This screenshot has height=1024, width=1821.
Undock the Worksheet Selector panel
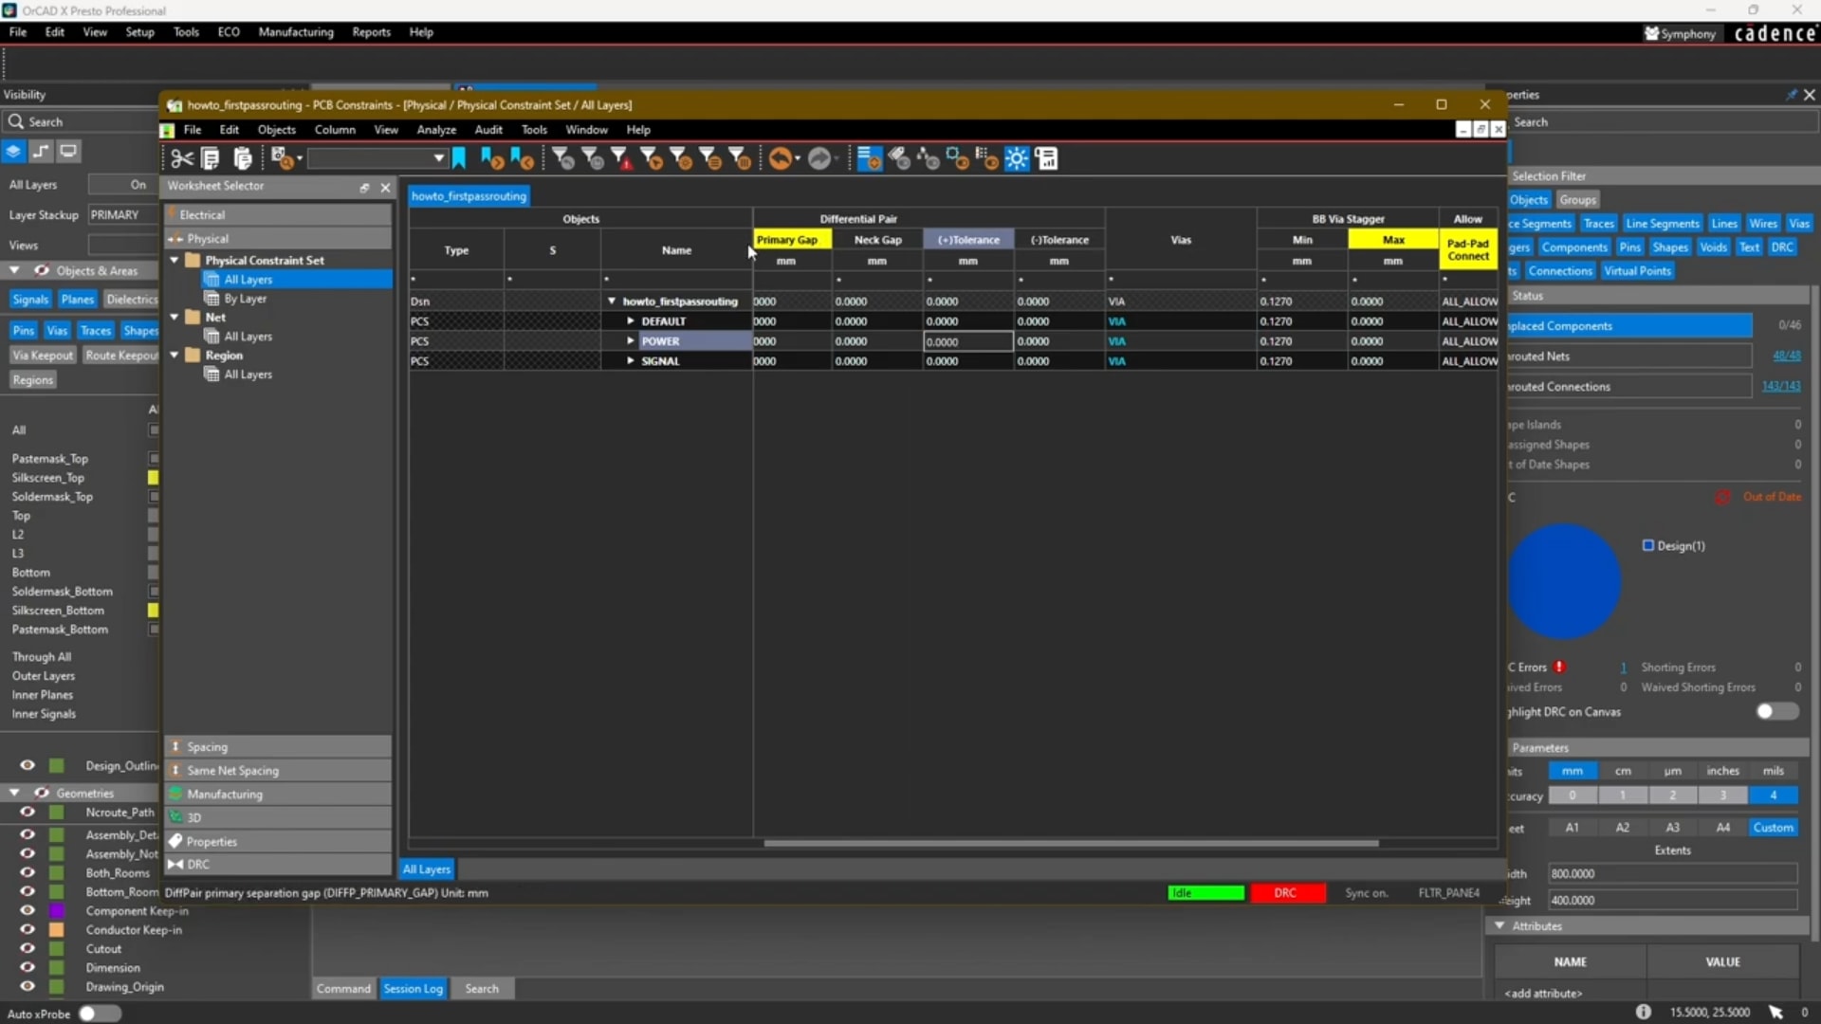tap(364, 188)
